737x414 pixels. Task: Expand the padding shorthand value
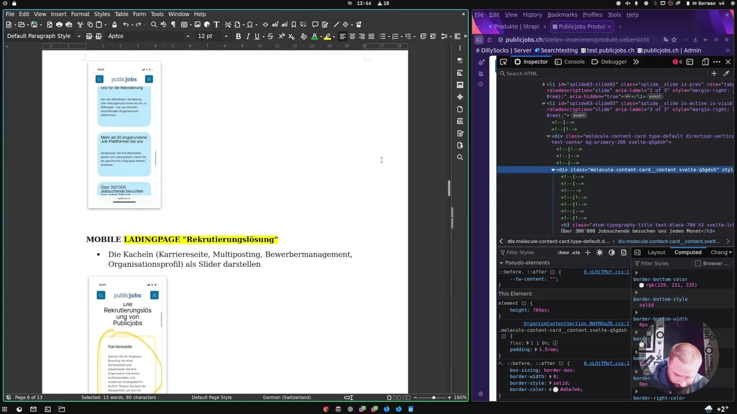coord(537,350)
